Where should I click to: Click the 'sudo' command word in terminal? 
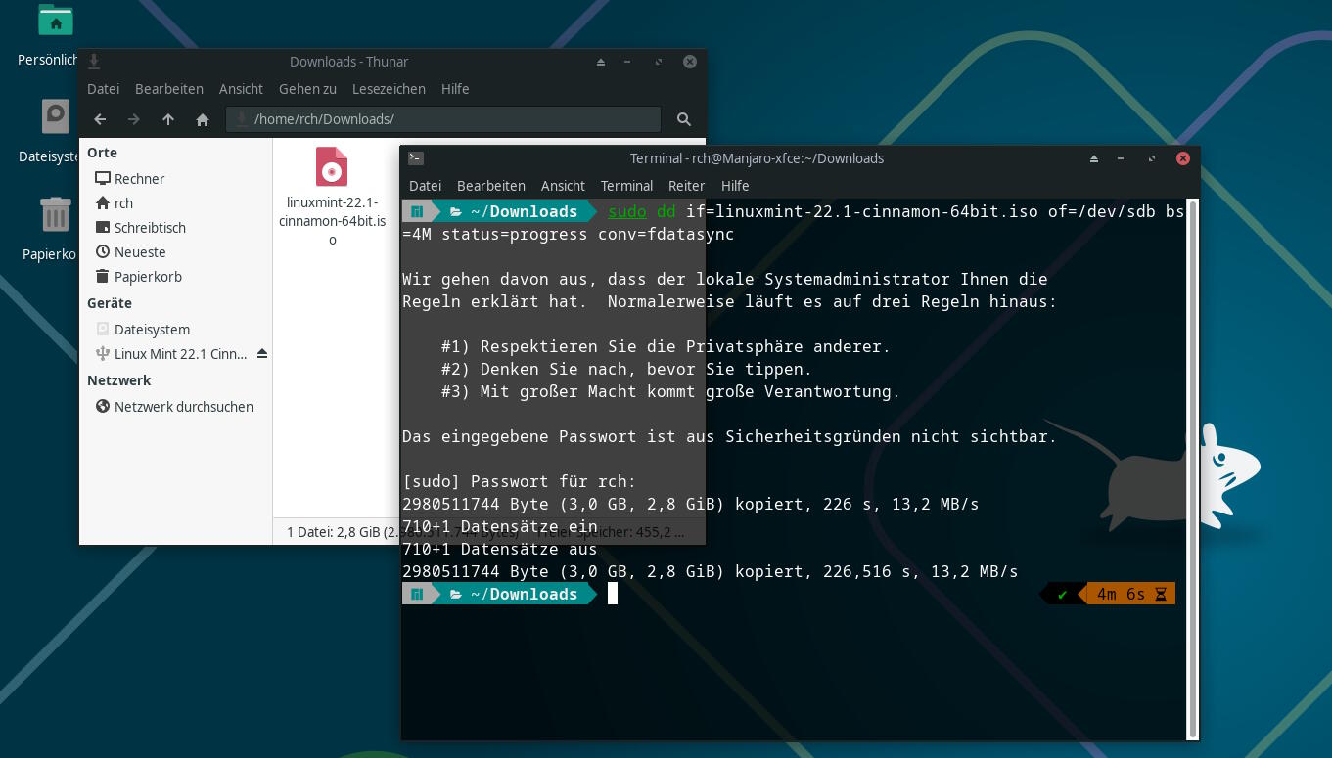coord(626,211)
